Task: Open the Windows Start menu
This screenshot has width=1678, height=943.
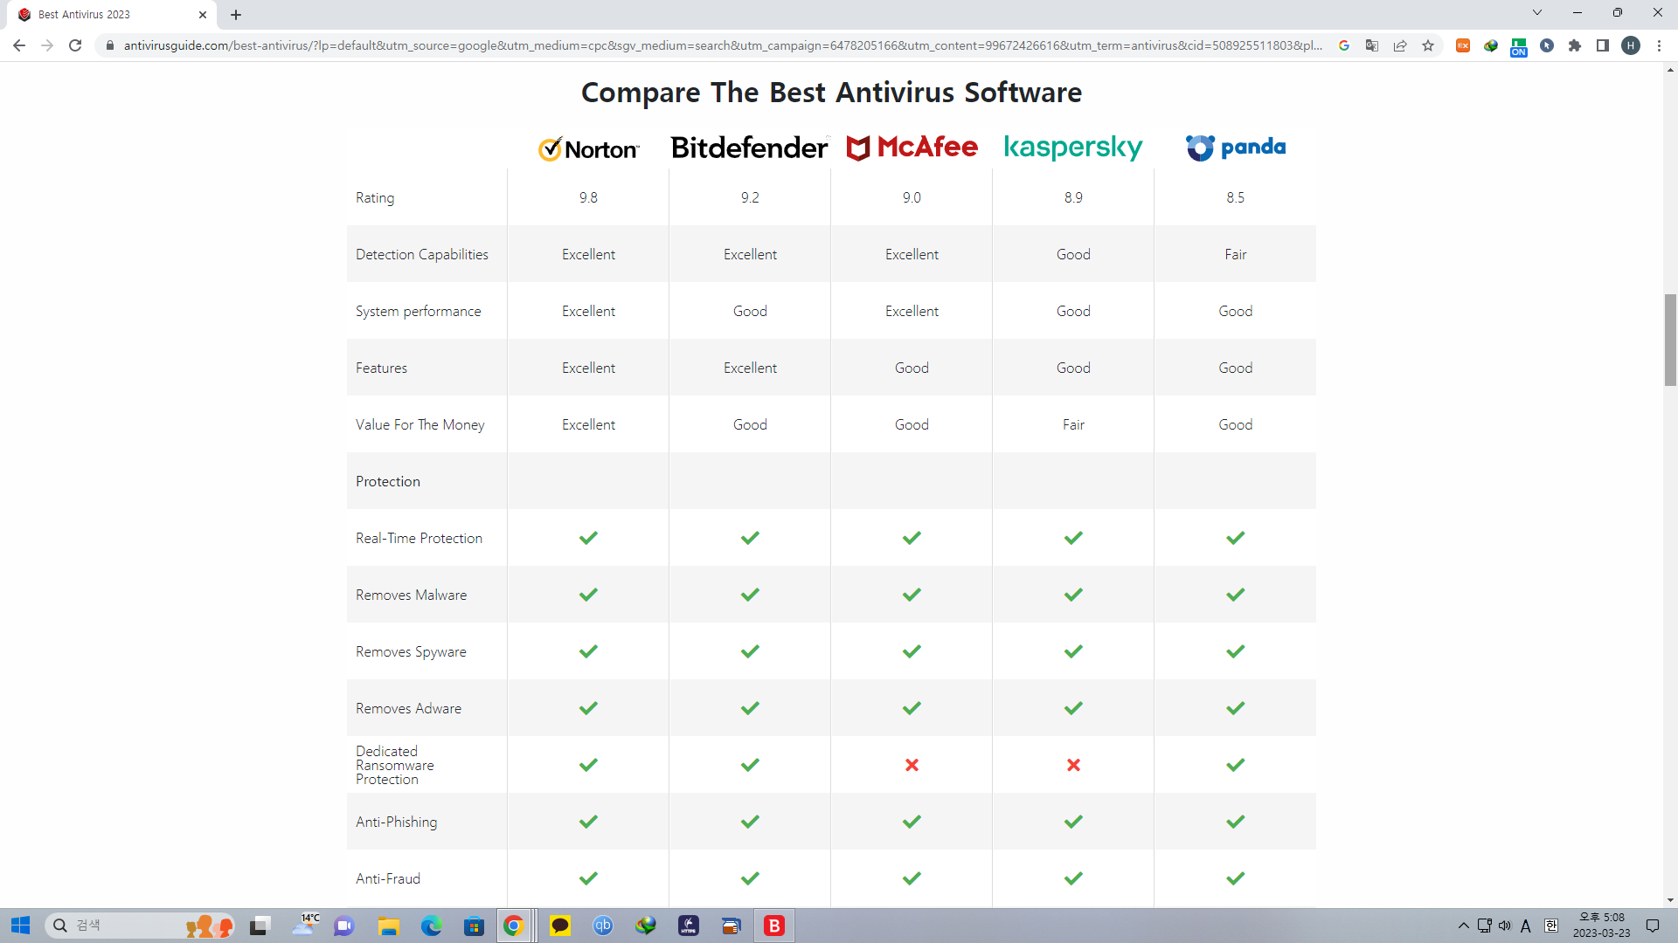Action: [21, 926]
